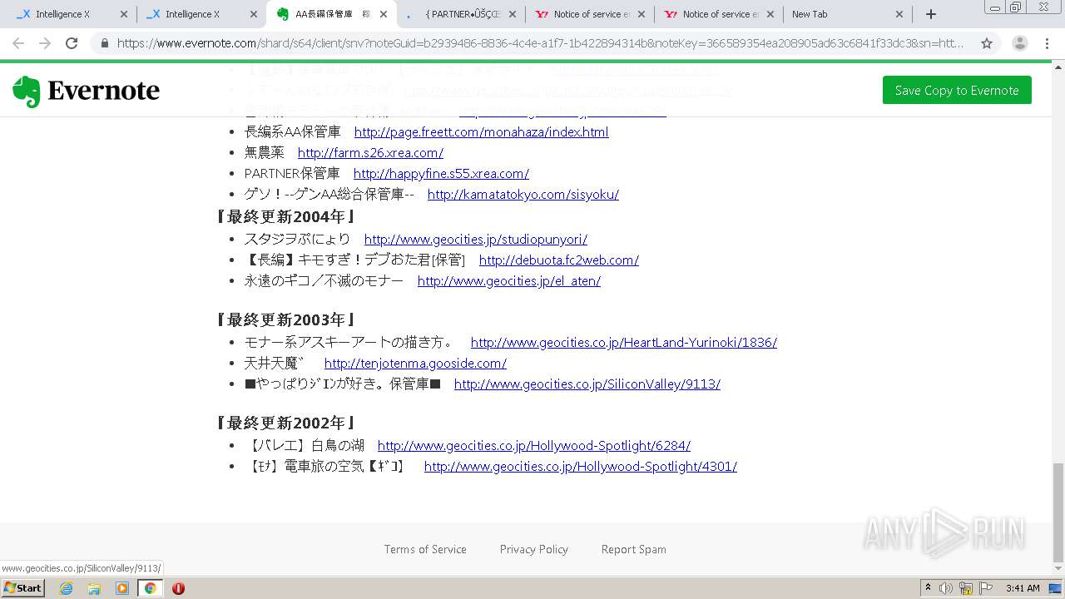Click the evernote.com address bar
Screen dimensions: 1065x599
(x=541, y=43)
